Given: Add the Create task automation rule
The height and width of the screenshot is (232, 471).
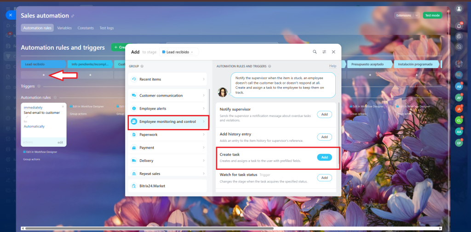Looking at the screenshot, I should [x=324, y=157].
